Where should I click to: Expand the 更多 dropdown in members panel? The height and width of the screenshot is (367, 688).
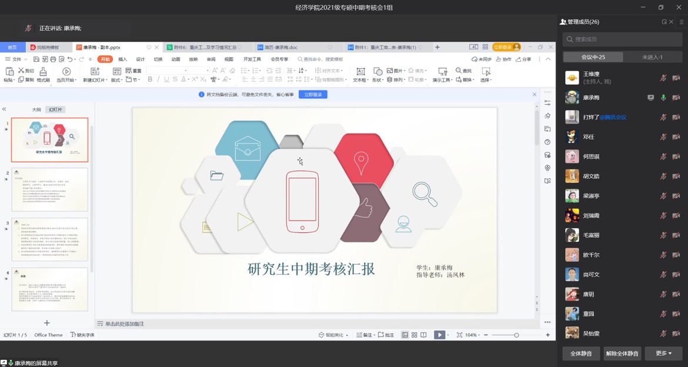(x=663, y=353)
